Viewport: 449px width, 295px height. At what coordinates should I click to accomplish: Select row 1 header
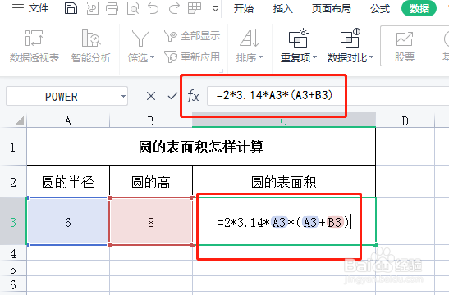[13, 147]
